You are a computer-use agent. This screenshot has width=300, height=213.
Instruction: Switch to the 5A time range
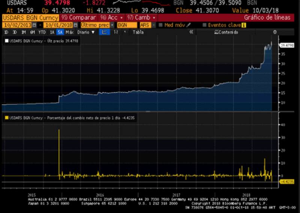tap(60, 32)
